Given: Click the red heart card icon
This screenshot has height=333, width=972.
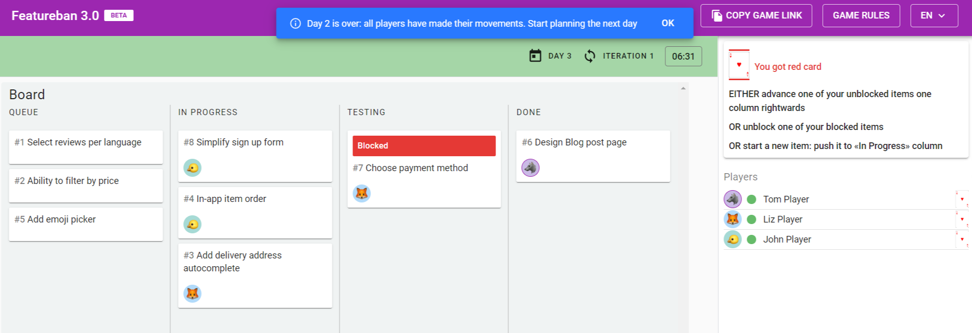Looking at the screenshot, I should click(x=739, y=65).
